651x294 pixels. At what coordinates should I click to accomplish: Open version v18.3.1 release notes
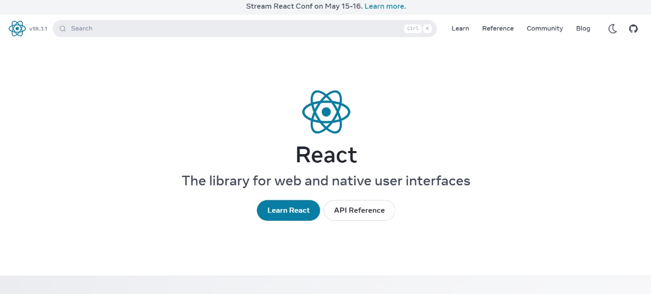pyautogui.click(x=38, y=29)
